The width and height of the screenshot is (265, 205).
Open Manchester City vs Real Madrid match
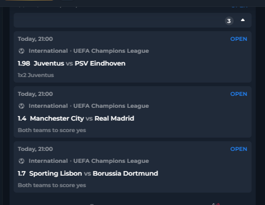(x=82, y=118)
